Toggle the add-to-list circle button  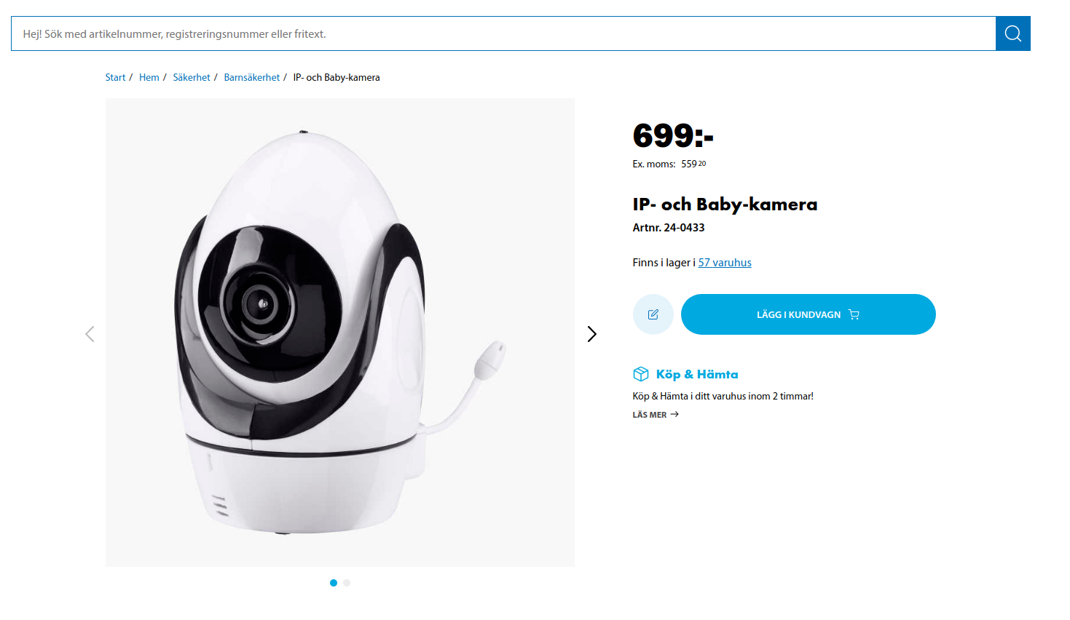coord(653,314)
